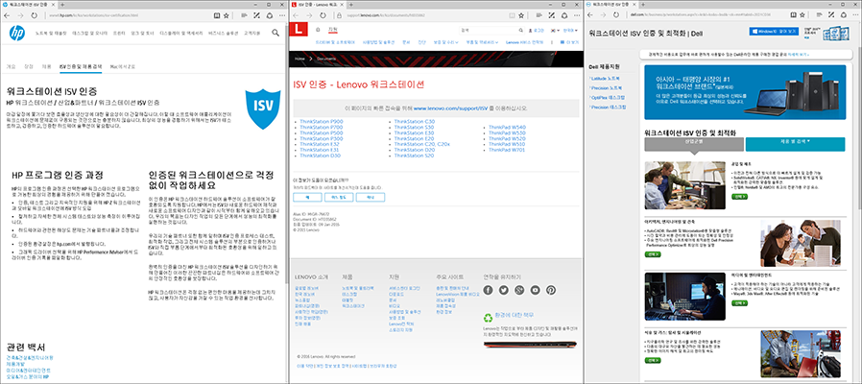Image resolution: width=862 pixels, height=384 pixels.
Task: Open reading view icon in HP window
Action: 218,15
